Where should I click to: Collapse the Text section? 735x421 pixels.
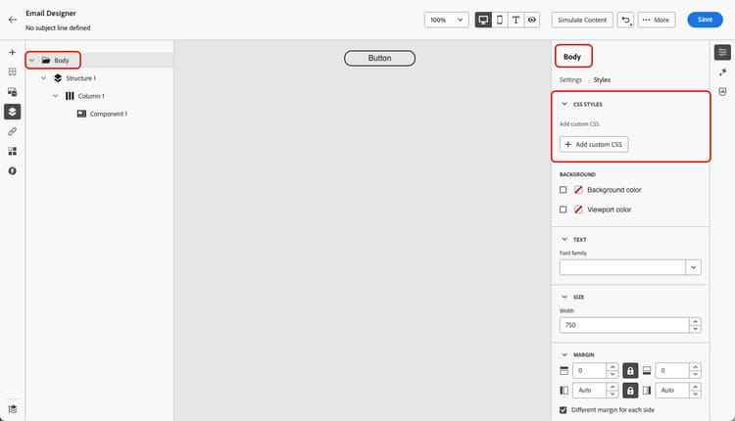(x=564, y=239)
